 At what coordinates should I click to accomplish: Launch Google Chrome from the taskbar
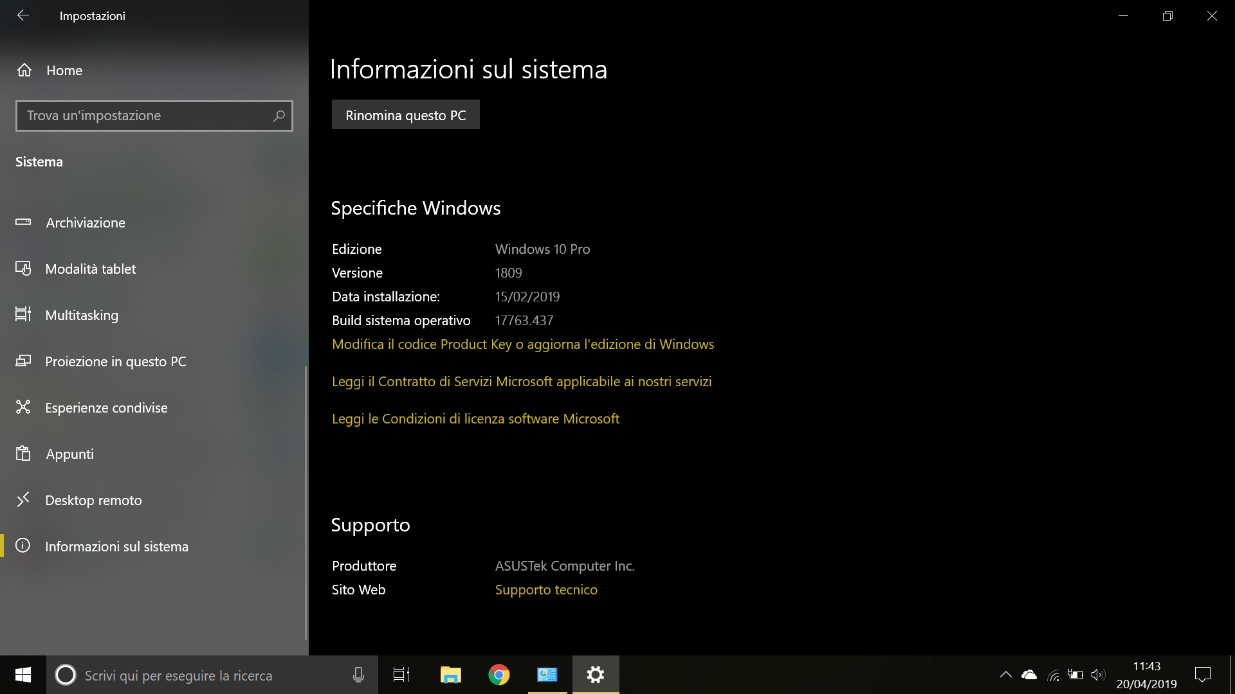tap(499, 675)
